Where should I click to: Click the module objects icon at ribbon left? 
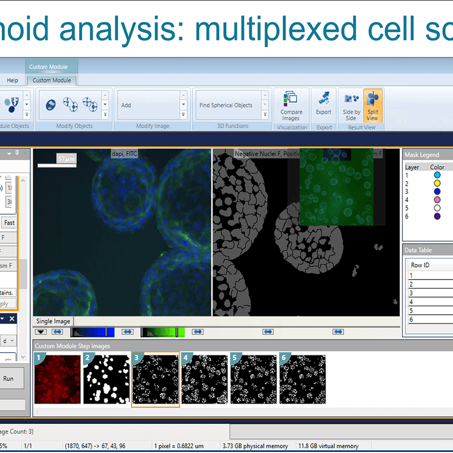[x=11, y=104]
